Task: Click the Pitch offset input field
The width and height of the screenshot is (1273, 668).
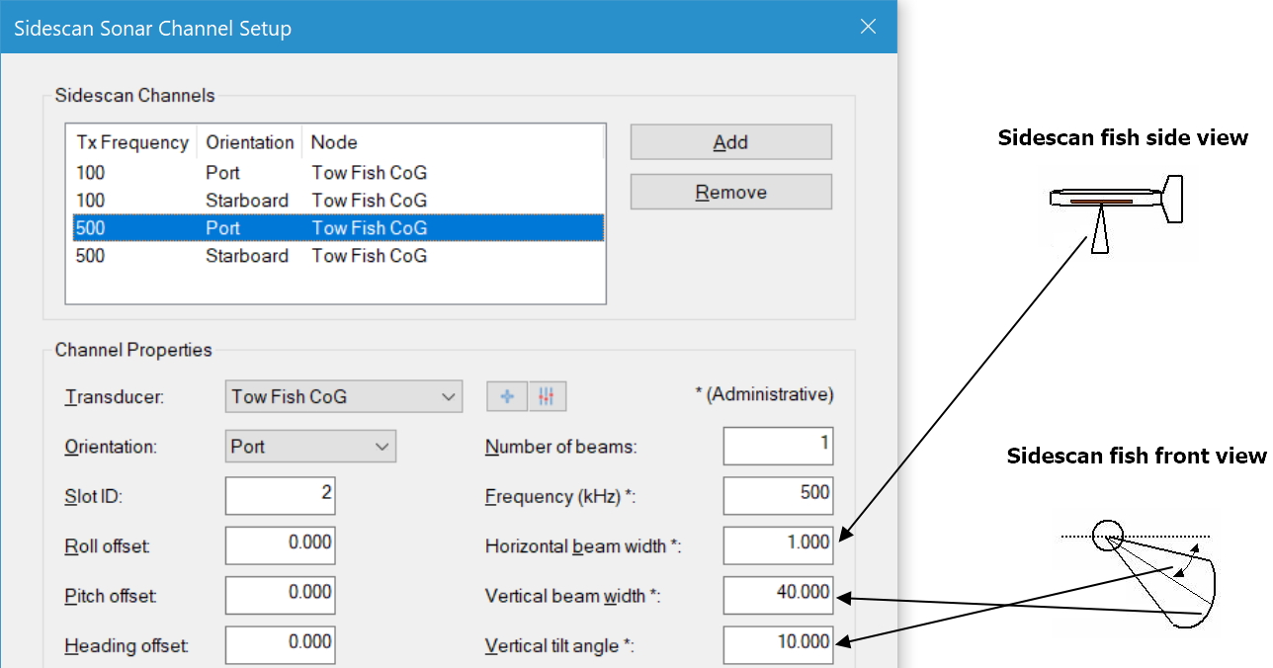Action: tap(280, 595)
